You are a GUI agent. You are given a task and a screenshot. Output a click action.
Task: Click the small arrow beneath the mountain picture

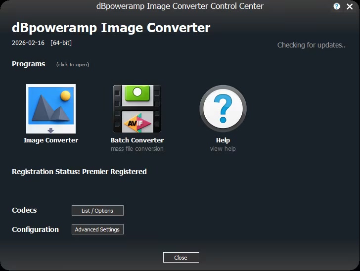pyautogui.click(x=51, y=130)
